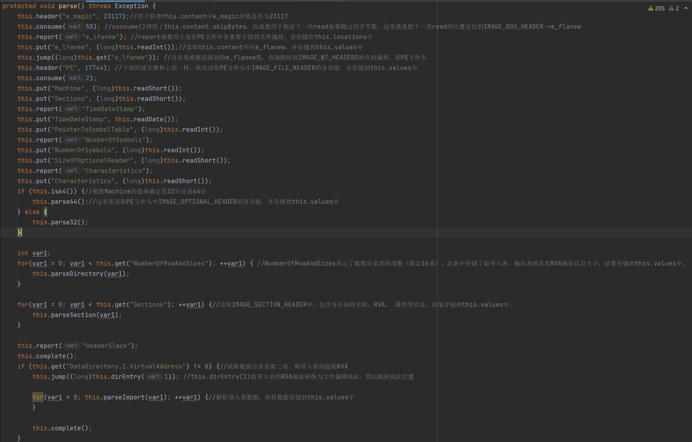Click the number 23117 in header call
This screenshot has width=692, height=442.
(x=113, y=16)
